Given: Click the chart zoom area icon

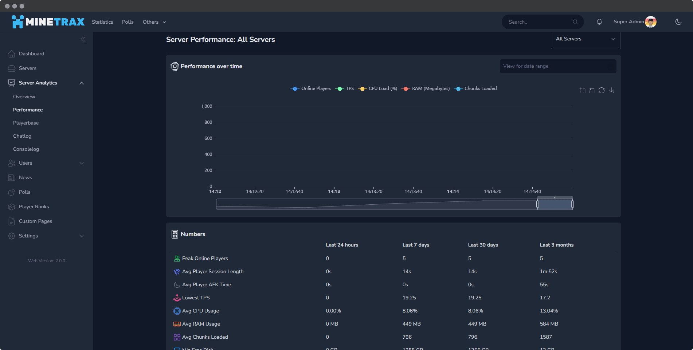Looking at the screenshot, I should 582,90.
